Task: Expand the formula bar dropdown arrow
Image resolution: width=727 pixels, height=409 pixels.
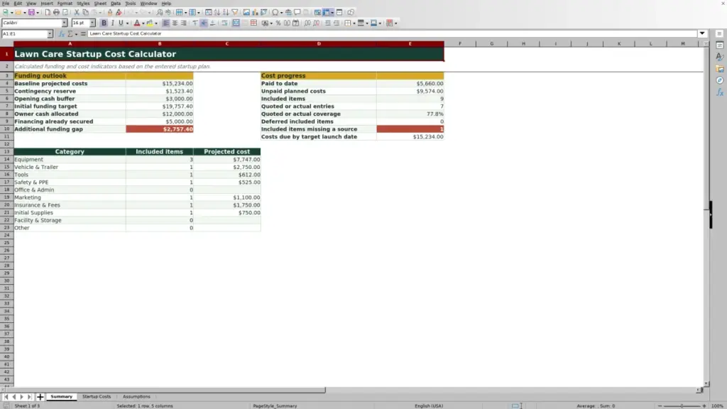Action: coord(702,33)
